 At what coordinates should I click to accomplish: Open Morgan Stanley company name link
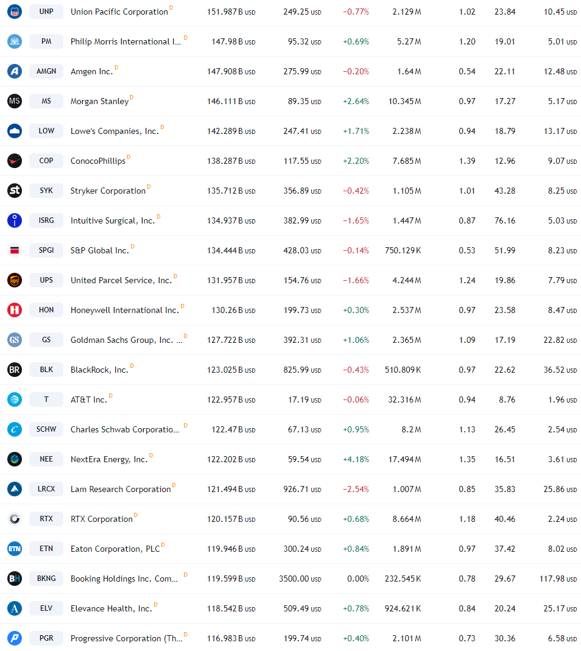100,101
